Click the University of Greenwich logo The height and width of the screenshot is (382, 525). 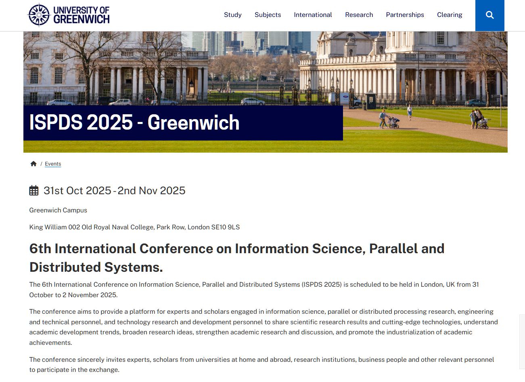pos(69,15)
